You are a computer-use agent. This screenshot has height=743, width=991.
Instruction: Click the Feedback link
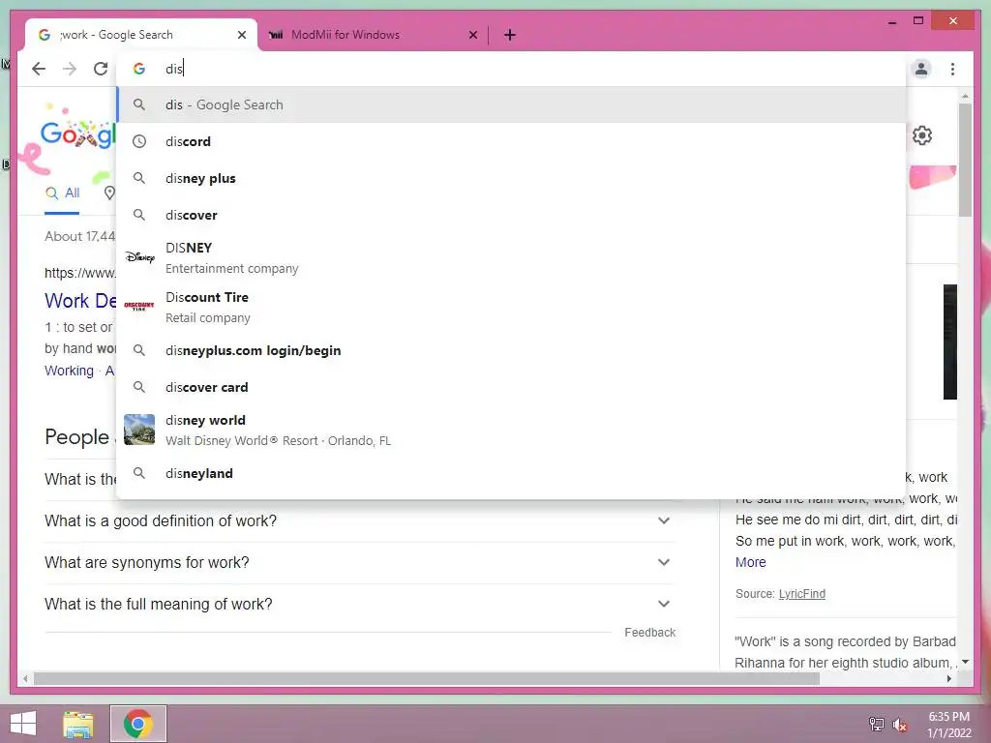pyautogui.click(x=649, y=633)
